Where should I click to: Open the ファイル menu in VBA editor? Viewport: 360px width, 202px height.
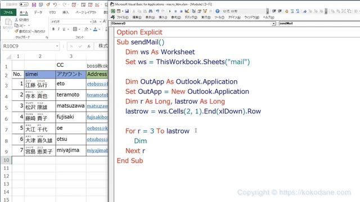(123, 17)
